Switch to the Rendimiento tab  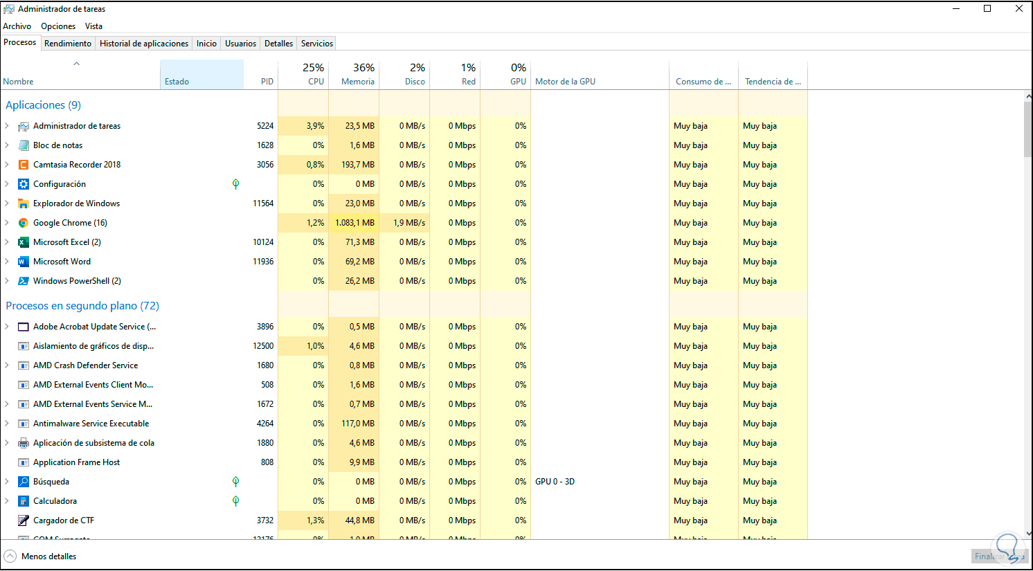(68, 44)
